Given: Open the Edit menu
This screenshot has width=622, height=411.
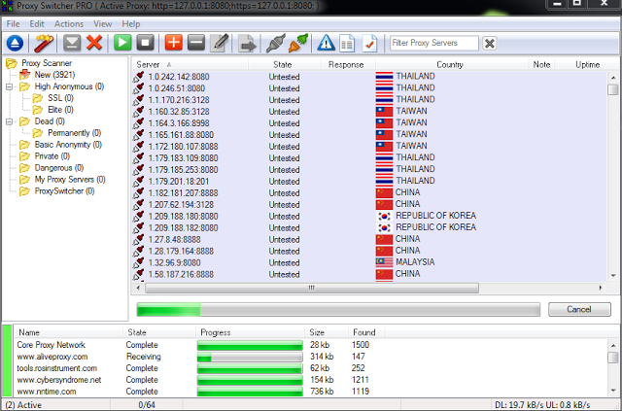Looking at the screenshot, I should [37, 24].
